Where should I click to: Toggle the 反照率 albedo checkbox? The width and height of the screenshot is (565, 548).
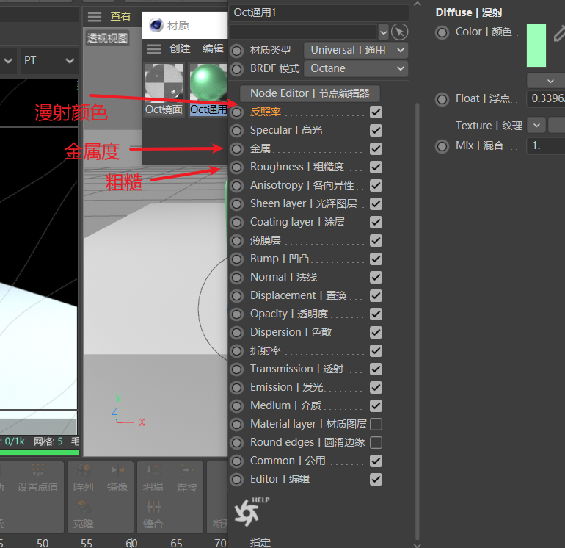tap(376, 112)
